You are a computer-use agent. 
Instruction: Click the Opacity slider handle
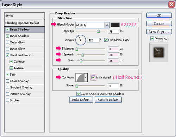pos(99,31)
